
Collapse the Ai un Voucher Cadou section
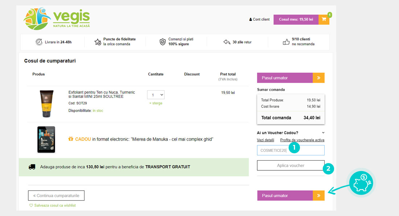[323, 133]
